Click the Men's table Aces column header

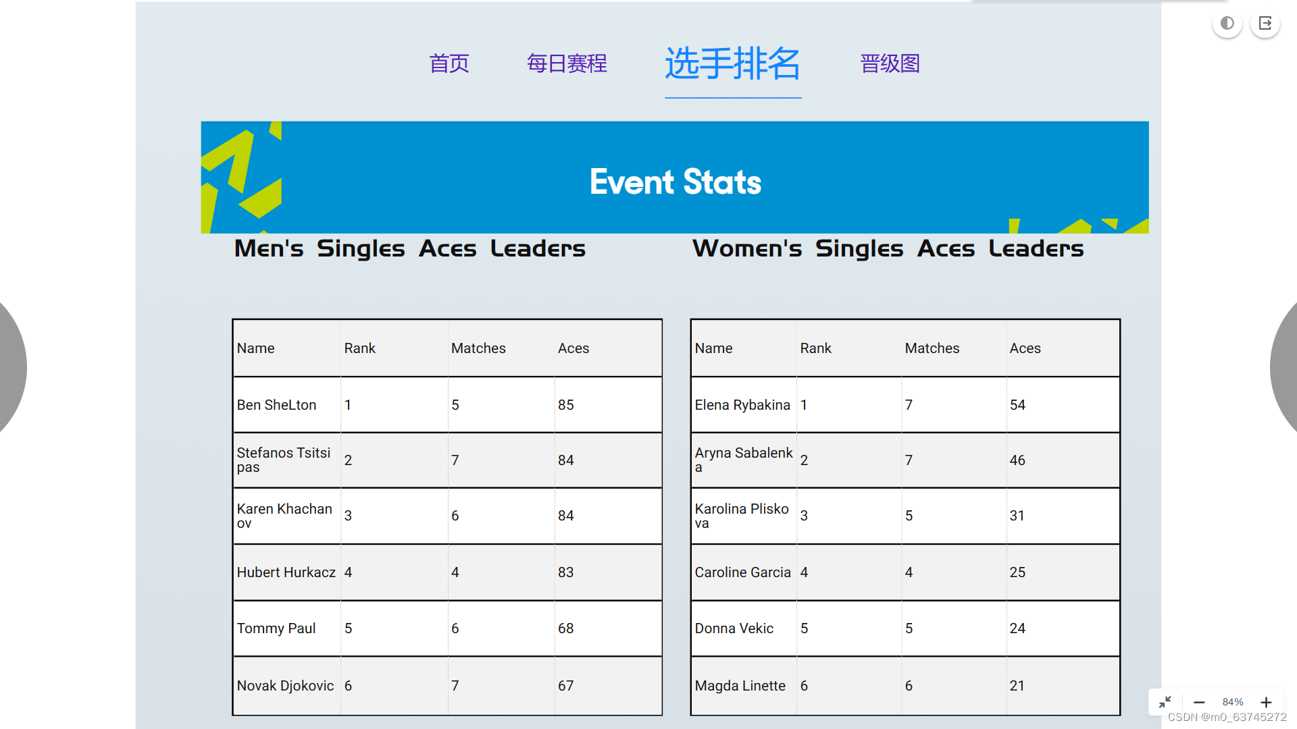pyautogui.click(x=574, y=348)
